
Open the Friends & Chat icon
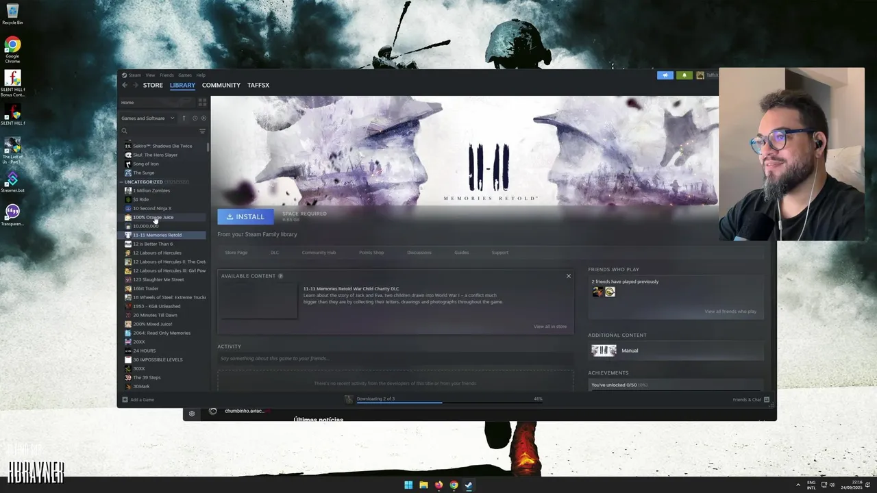point(767,399)
